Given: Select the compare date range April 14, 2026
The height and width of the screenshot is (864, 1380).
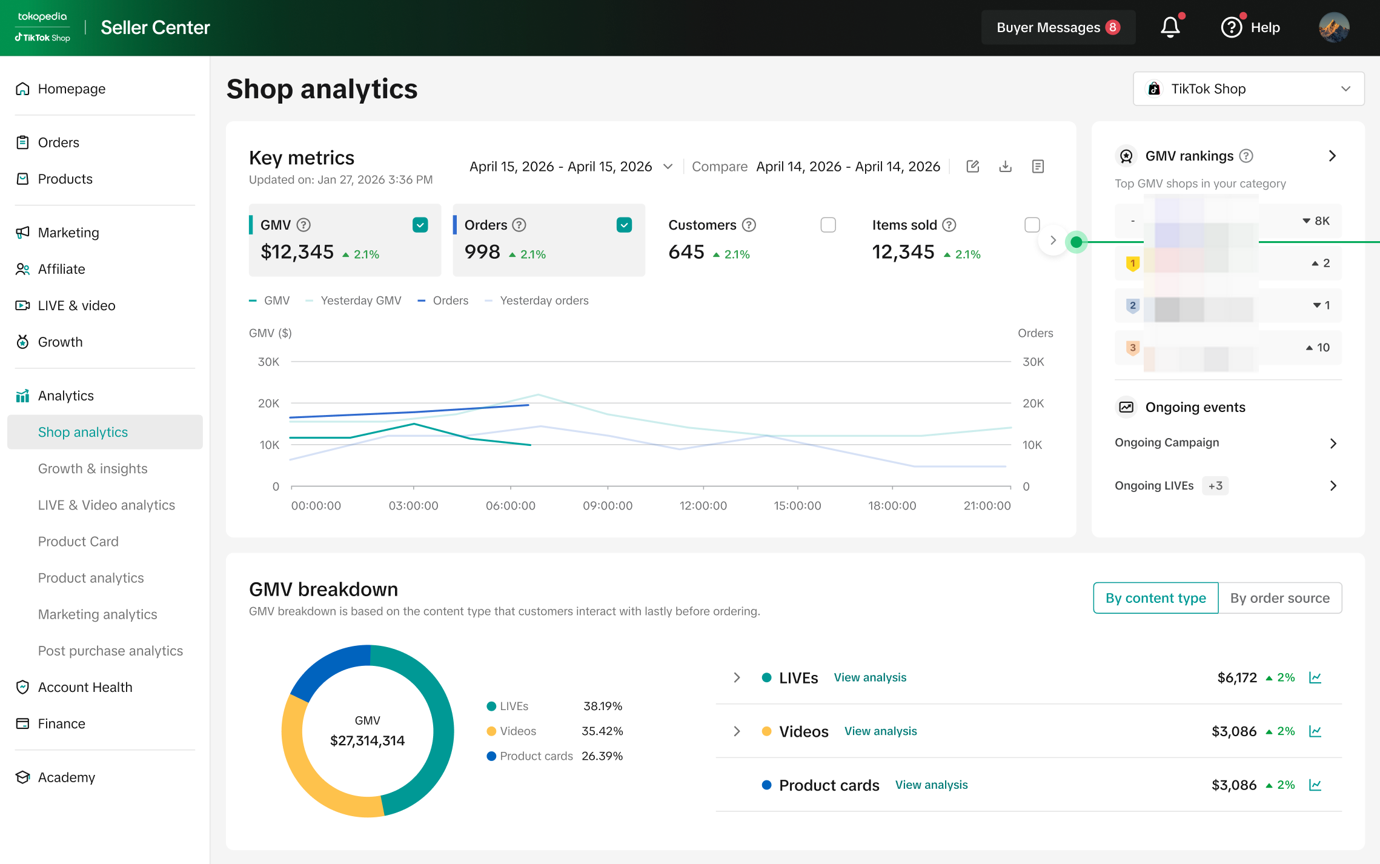Looking at the screenshot, I should click(x=848, y=167).
